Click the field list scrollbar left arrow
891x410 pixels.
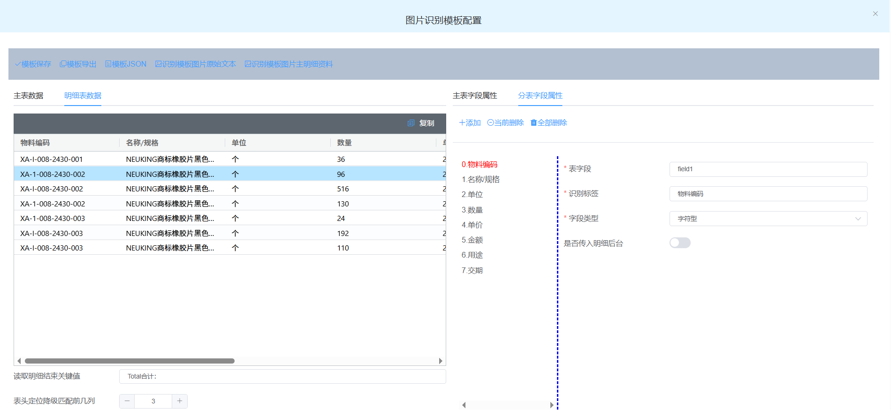coord(464,405)
